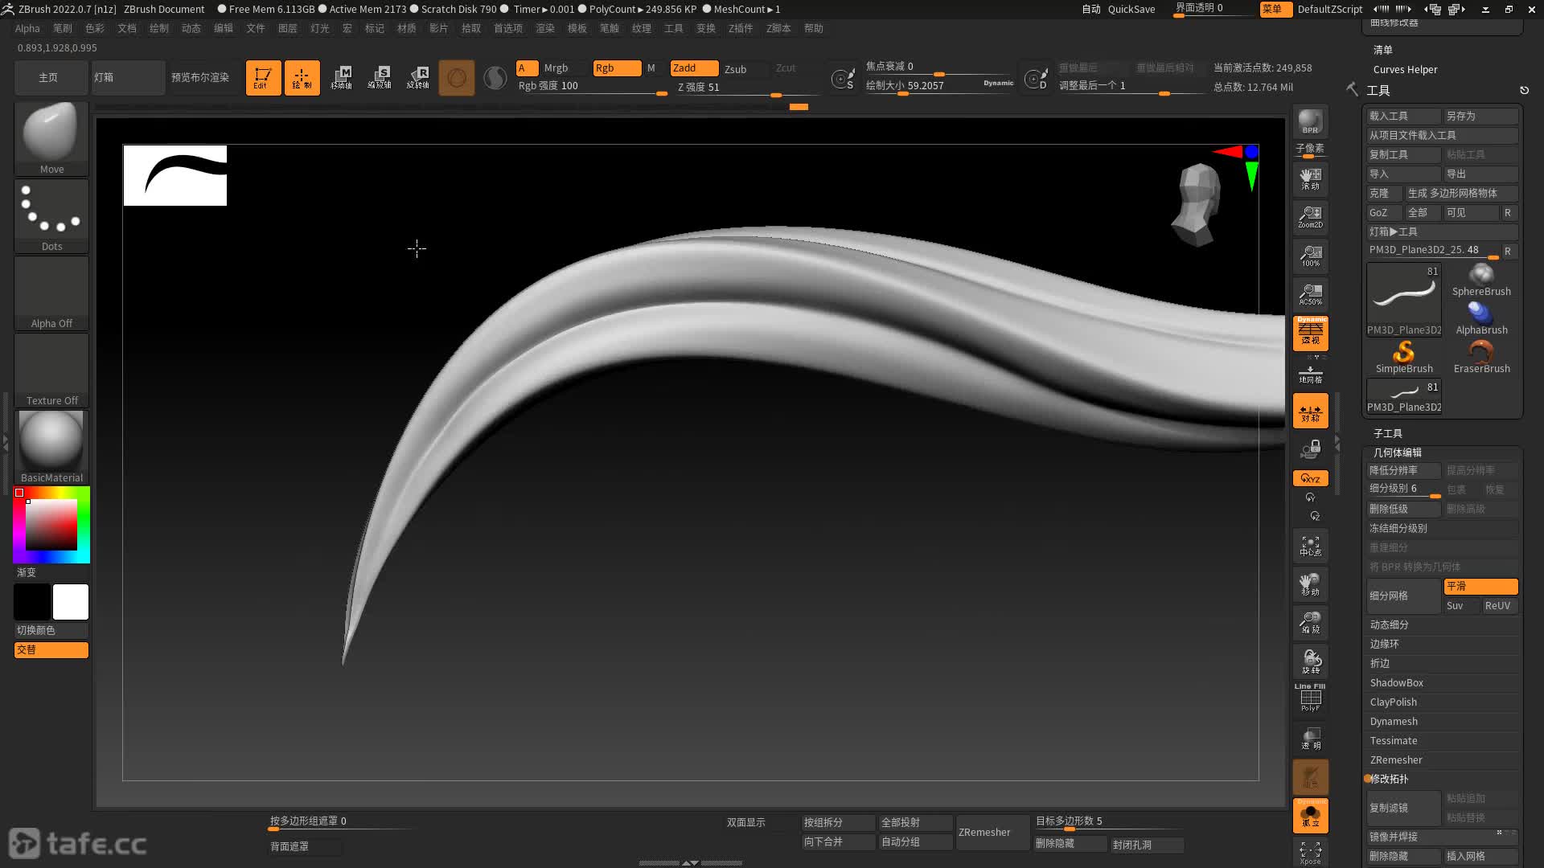Screen dimensions: 1544x868
Task: Click the PM3D_Plane3D2 tool thumbnail
Action: pyautogui.click(x=1403, y=297)
